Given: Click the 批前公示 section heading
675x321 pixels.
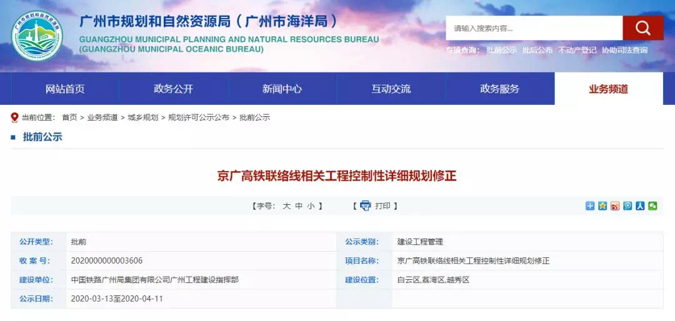Looking at the screenshot, I should (42, 137).
